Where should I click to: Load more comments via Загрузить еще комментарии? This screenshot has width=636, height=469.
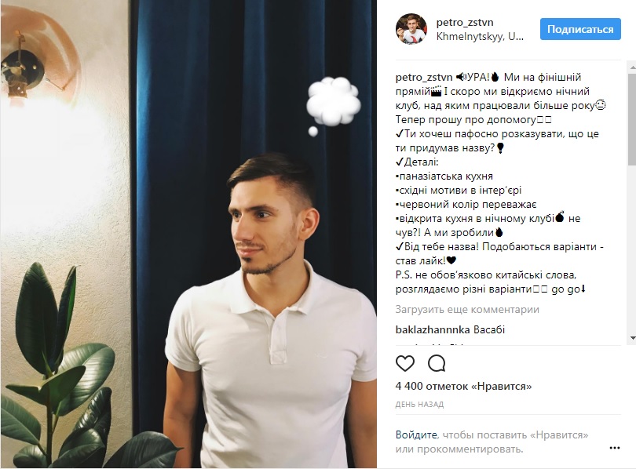467,310
